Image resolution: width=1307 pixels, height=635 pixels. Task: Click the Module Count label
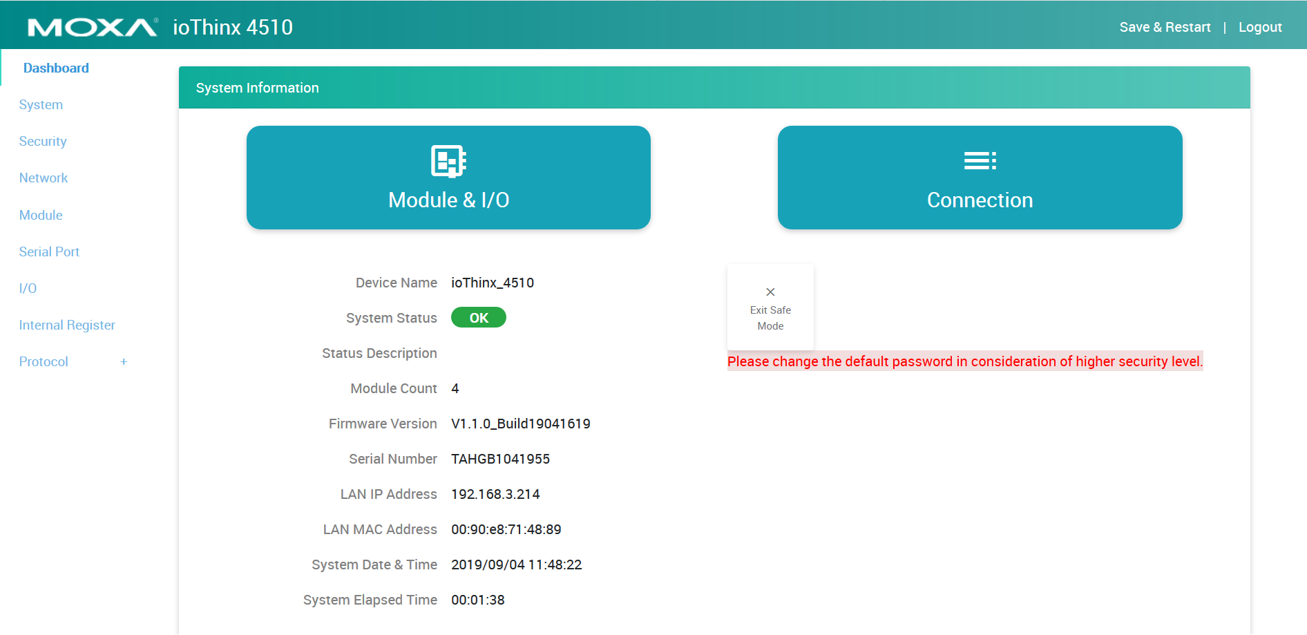point(394,388)
